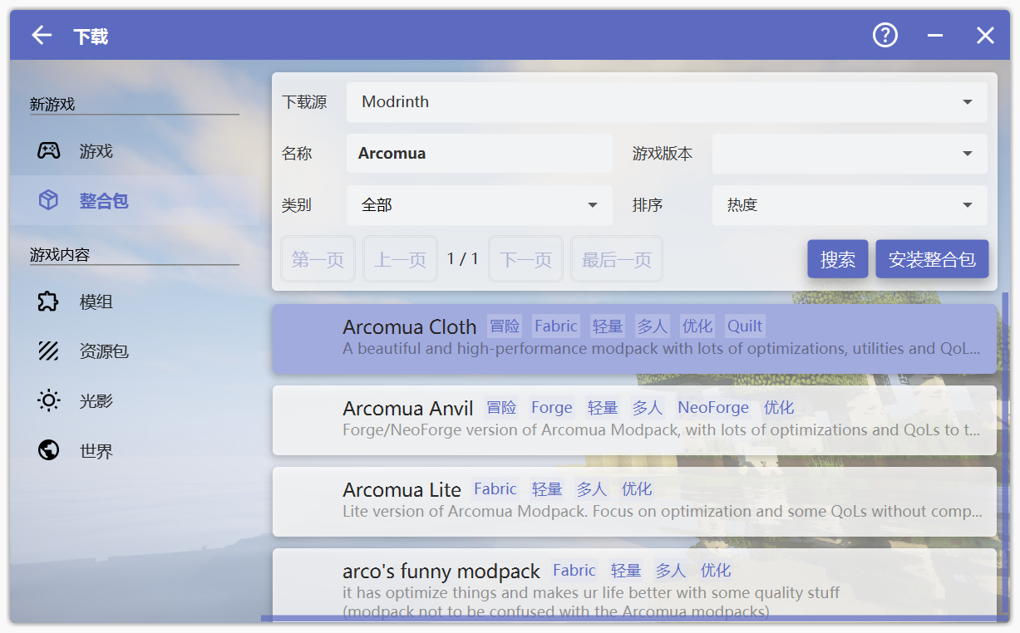Click the 上一页 pagination button
The height and width of the screenshot is (633, 1020).
(x=400, y=259)
